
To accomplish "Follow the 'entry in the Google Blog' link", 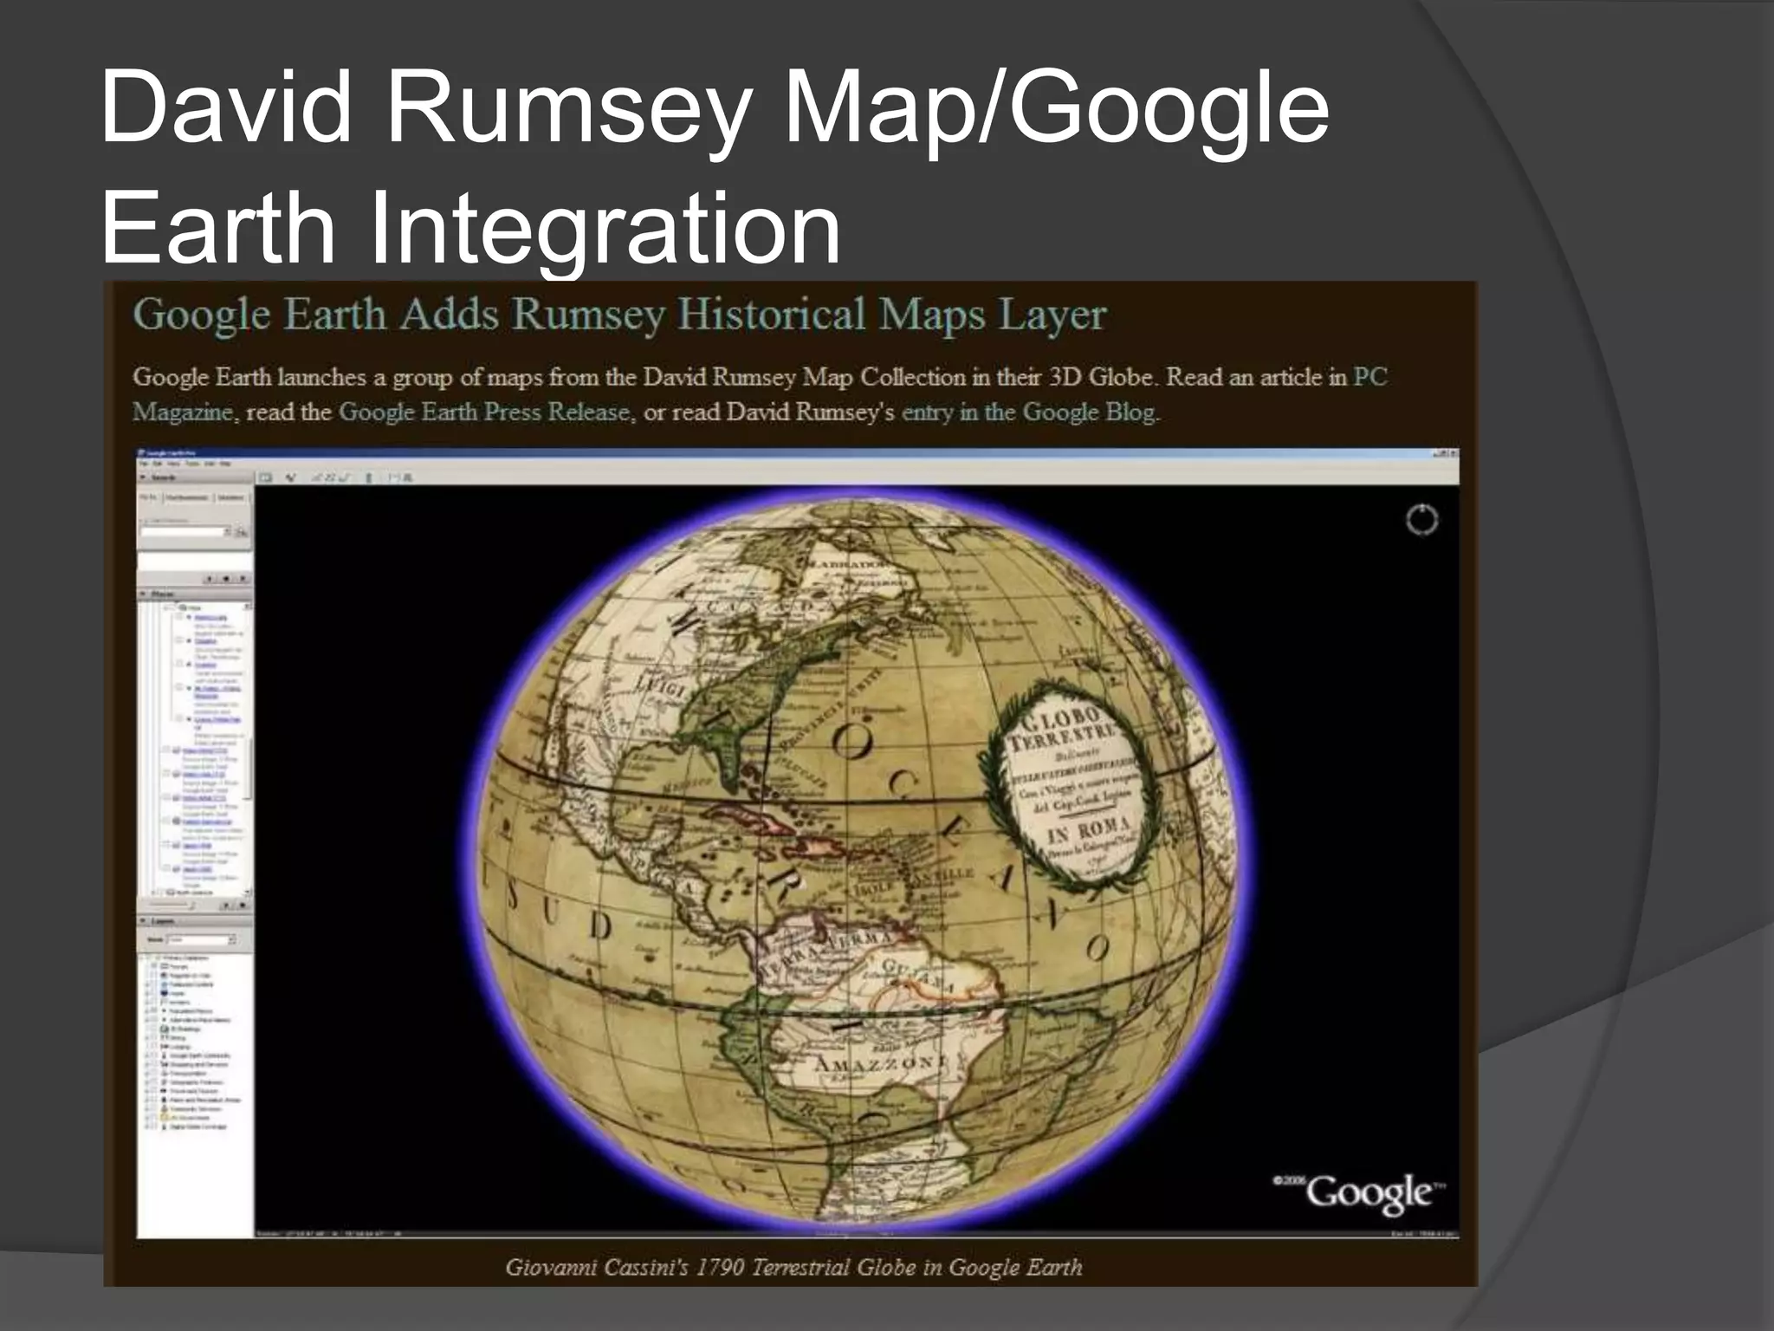I will pos(1028,411).
